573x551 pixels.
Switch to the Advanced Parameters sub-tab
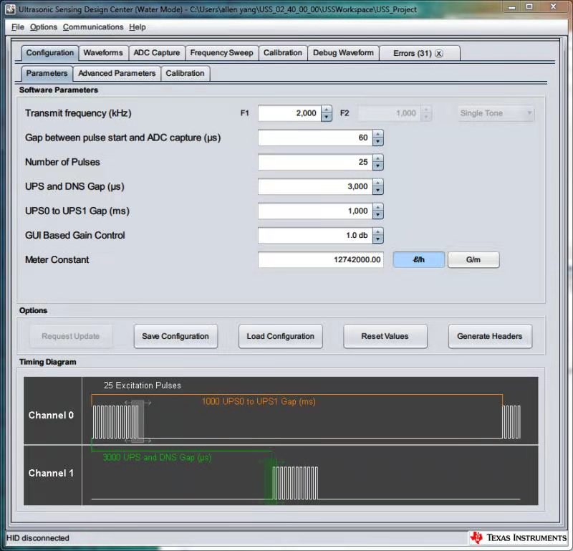click(x=117, y=74)
